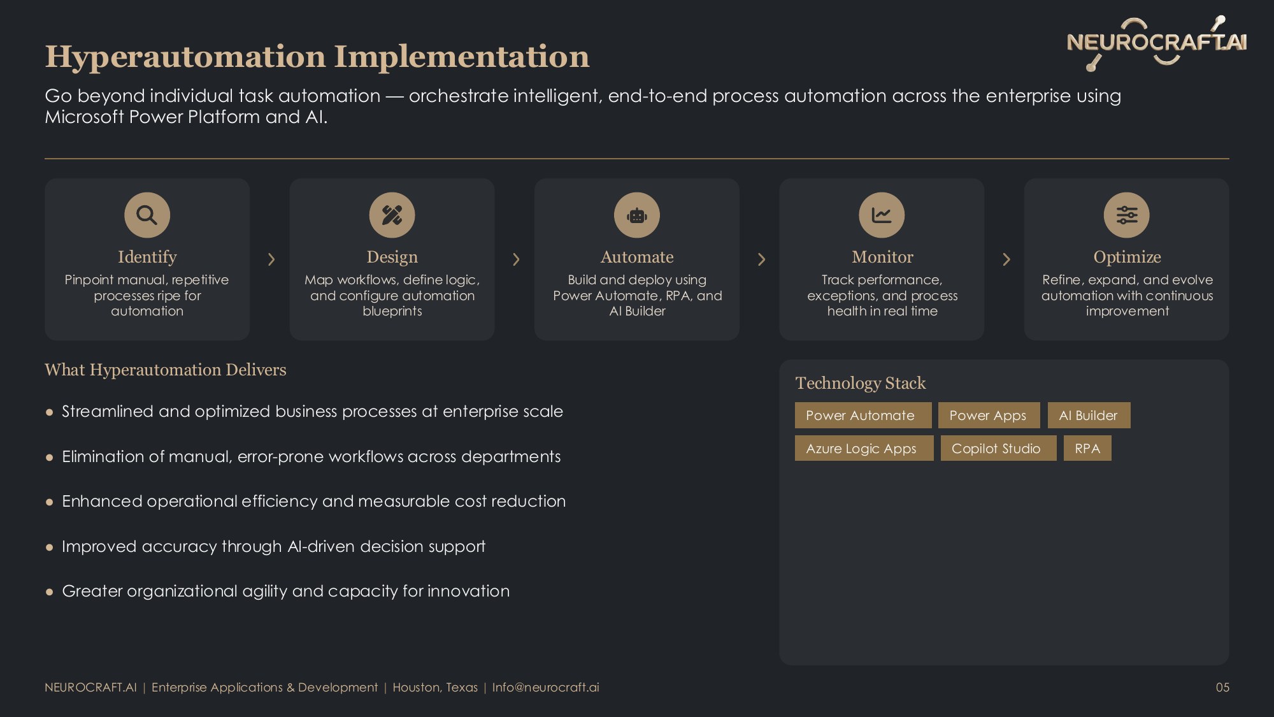Click the chevron between Automate and Monitor

[x=761, y=259]
